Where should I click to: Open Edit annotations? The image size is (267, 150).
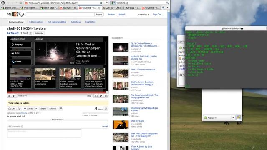click(36, 22)
